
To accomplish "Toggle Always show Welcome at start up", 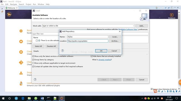I will tap(151, 89).
